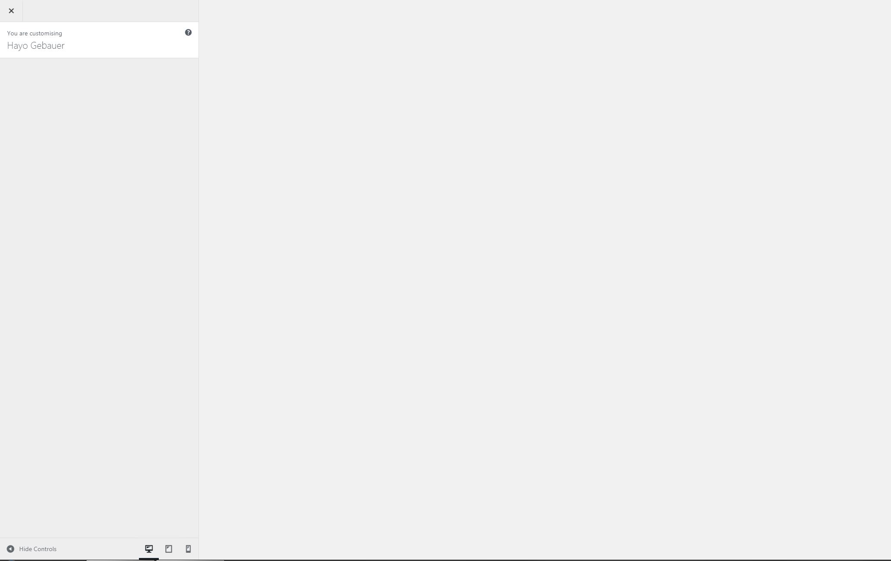
Task: Switch to desktop preview mode
Action: pos(149,549)
